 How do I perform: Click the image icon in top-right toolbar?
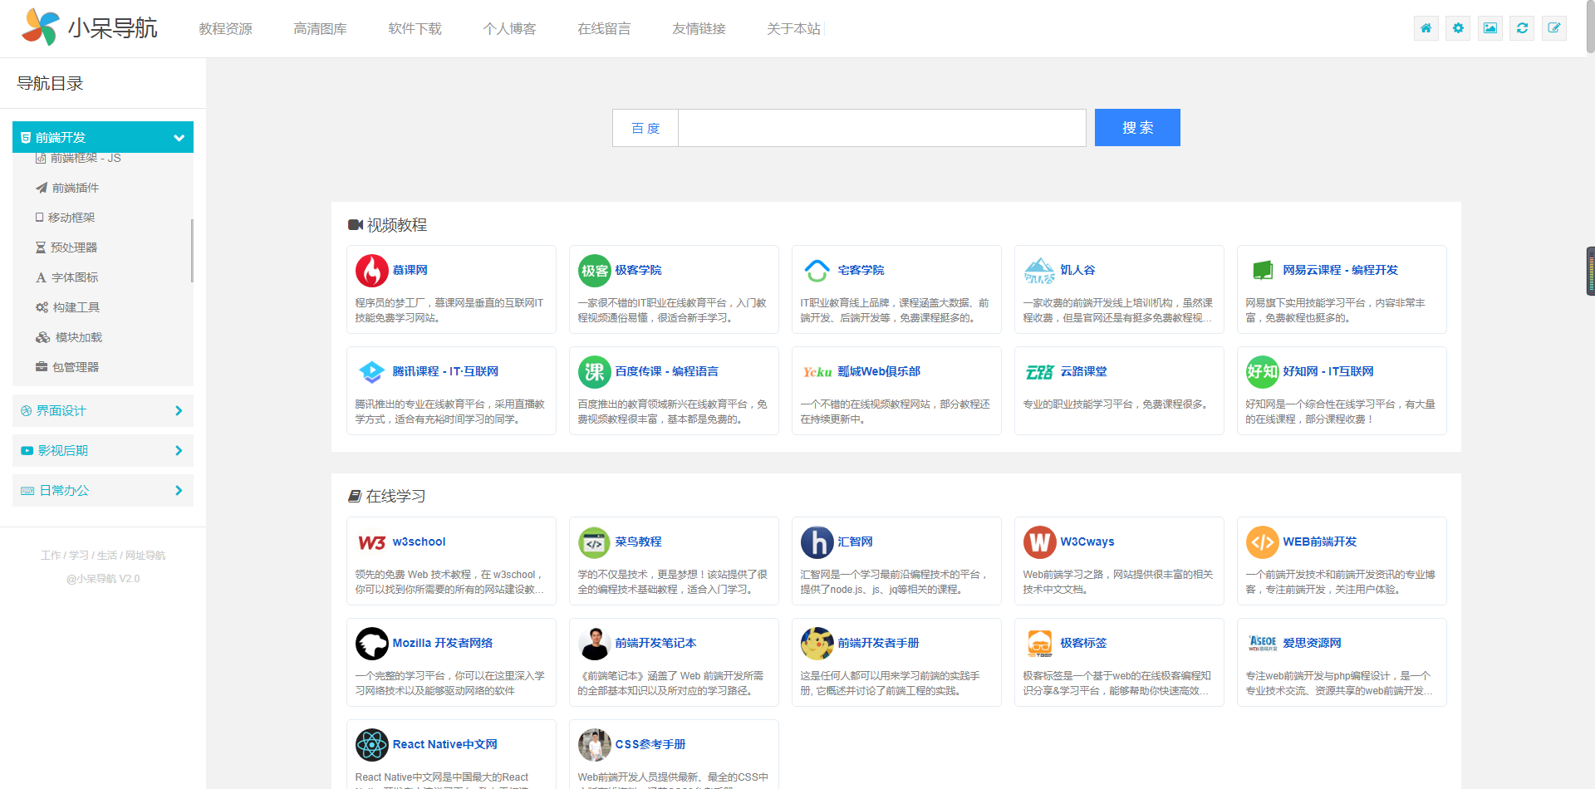pyautogui.click(x=1490, y=28)
